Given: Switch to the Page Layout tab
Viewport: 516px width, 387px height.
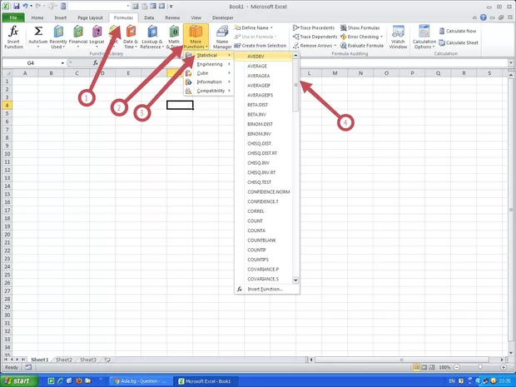Looking at the screenshot, I should click(90, 17).
